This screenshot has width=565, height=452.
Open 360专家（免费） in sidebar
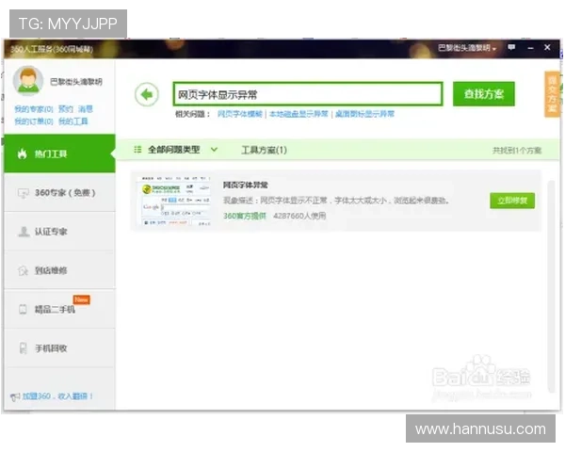[60, 193]
